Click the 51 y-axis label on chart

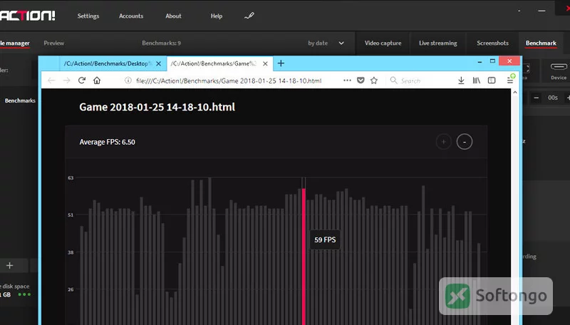(71, 215)
